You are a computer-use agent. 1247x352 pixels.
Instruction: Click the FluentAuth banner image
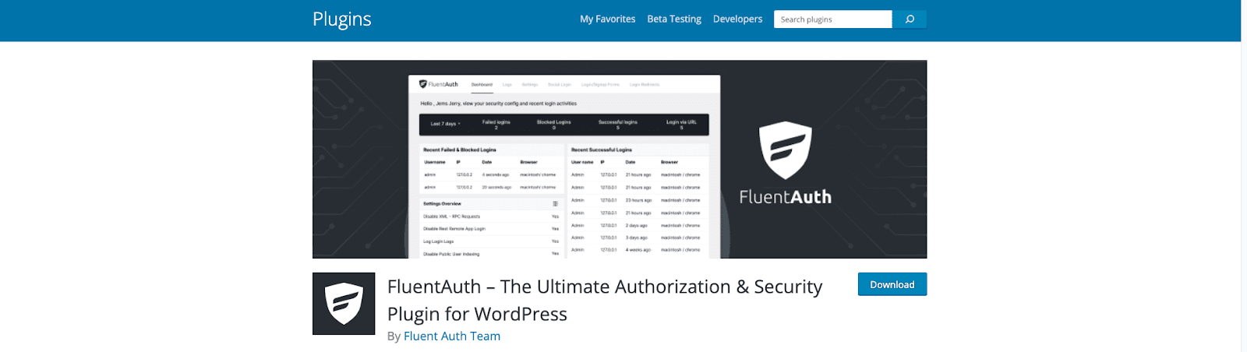coord(620,159)
